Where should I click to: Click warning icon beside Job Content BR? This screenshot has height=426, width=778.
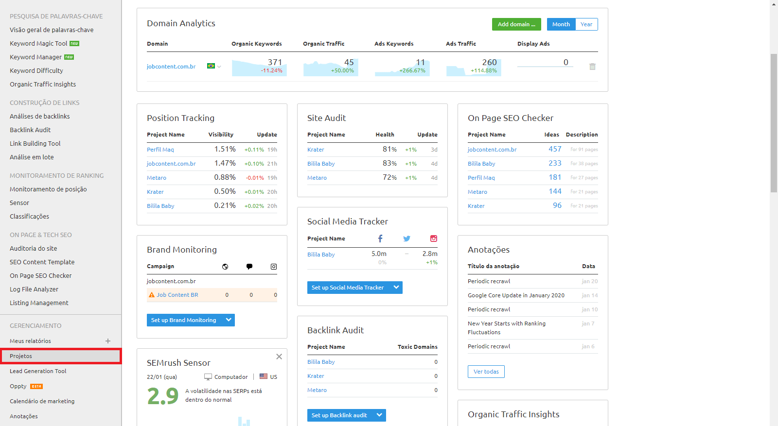pyautogui.click(x=152, y=295)
